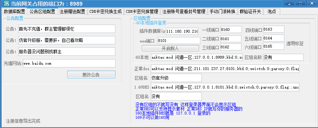Select the 泡点 tab
This screenshot has height=128, width=318.
tap(272, 11)
